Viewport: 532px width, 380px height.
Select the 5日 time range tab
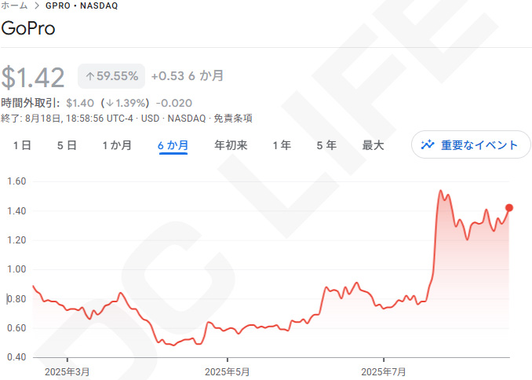coord(67,145)
